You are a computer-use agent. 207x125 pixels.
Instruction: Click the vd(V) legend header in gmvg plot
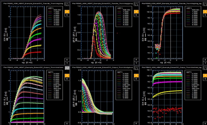tap(120, 8)
